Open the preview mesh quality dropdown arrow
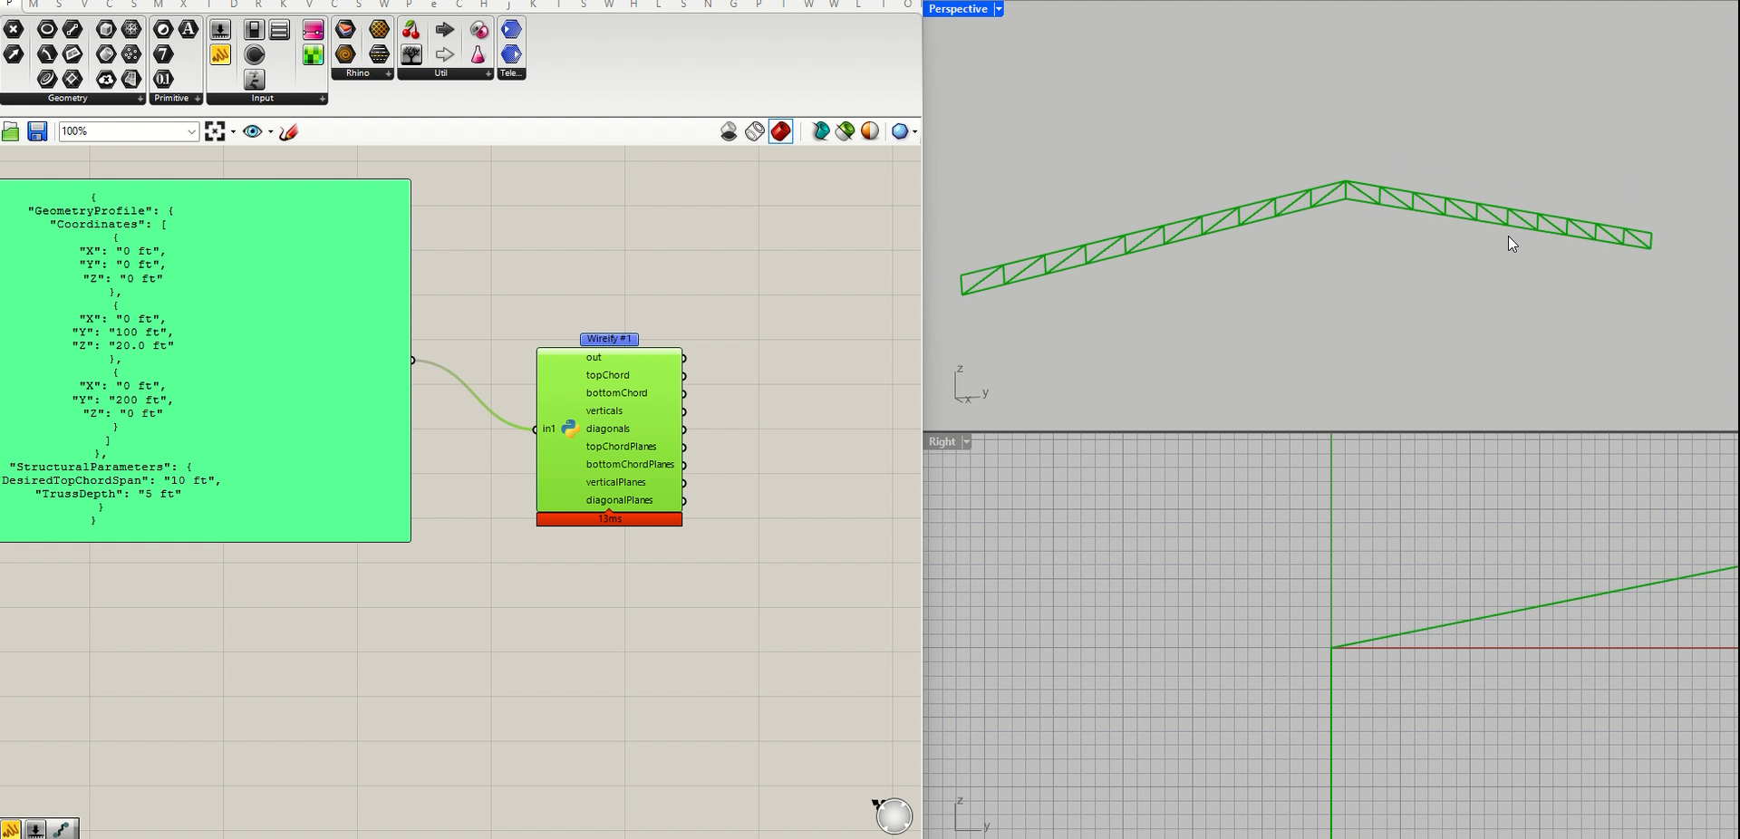1740x839 pixels. [x=914, y=131]
